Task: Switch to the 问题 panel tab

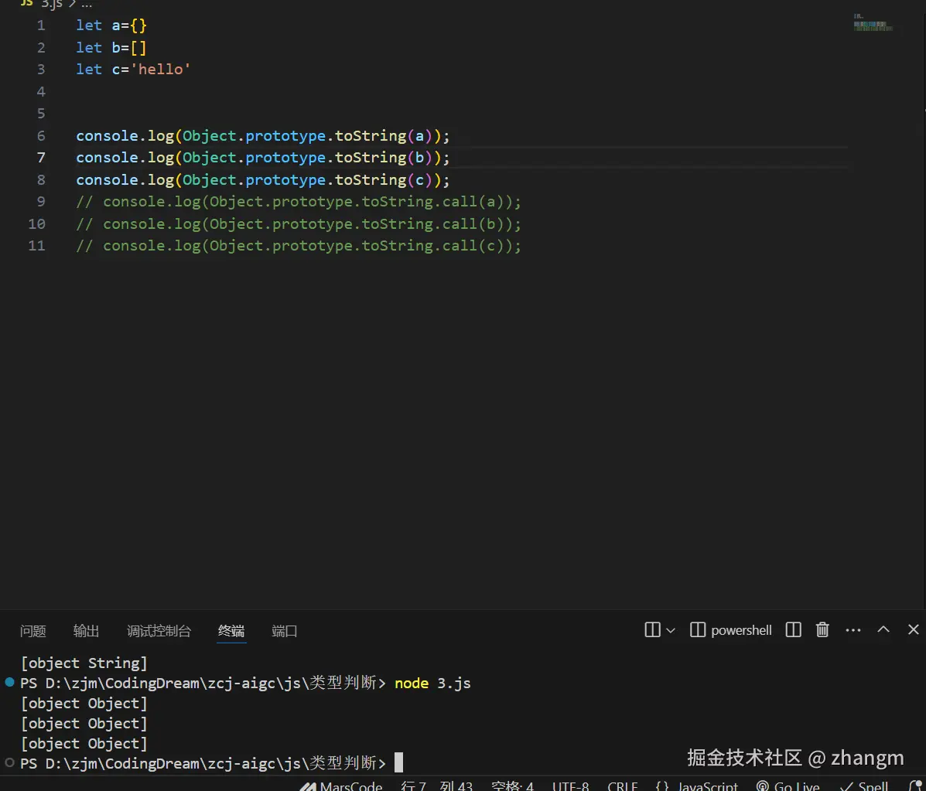Action: pyautogui.click(x=33, y=631)
